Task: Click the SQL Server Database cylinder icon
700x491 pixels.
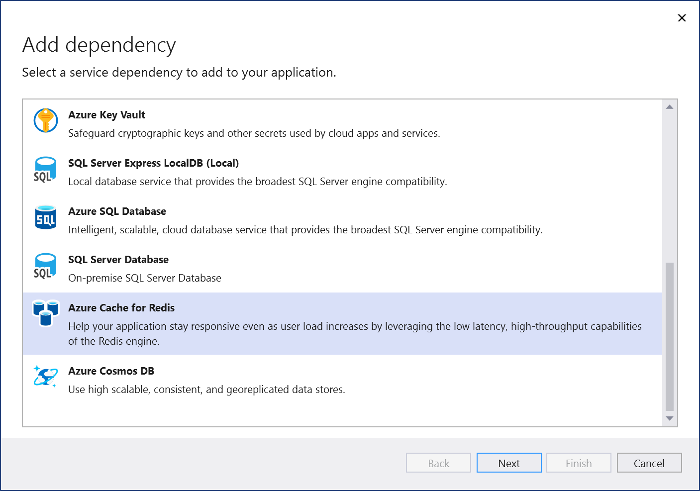Action: (x=45, y=266)
